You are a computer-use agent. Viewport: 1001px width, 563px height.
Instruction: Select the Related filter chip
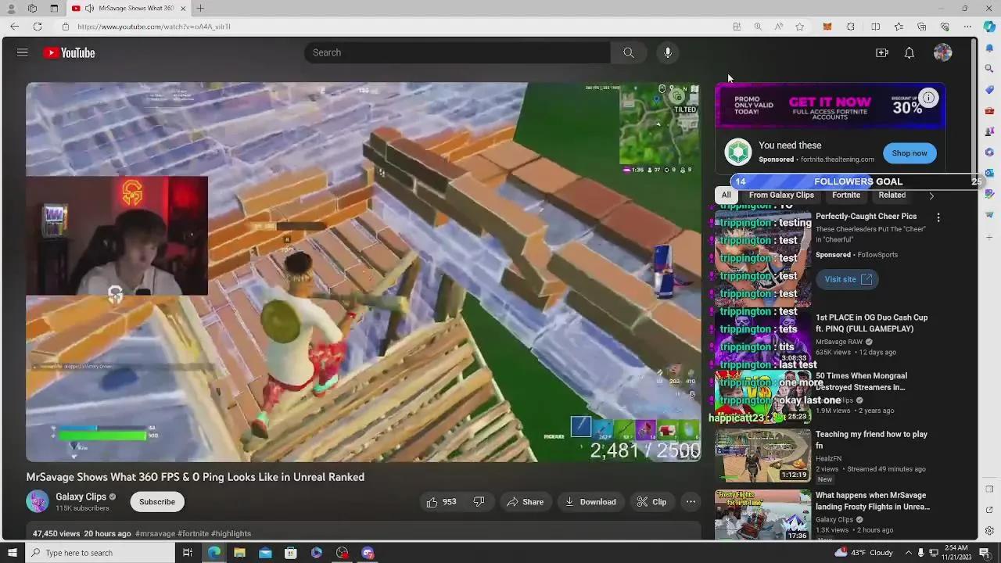click(x=892, y=195)
